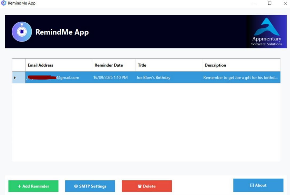Click the Title column header
Screen dimensions: 290x195
pos(169,65)
